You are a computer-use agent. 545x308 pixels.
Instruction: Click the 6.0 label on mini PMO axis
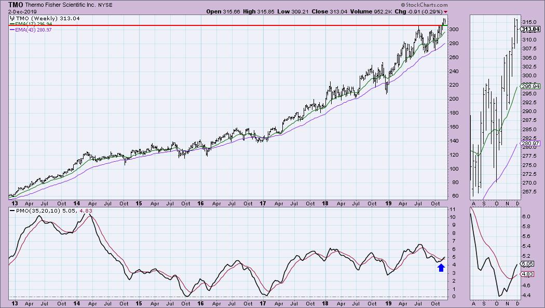tap(526, 217)
